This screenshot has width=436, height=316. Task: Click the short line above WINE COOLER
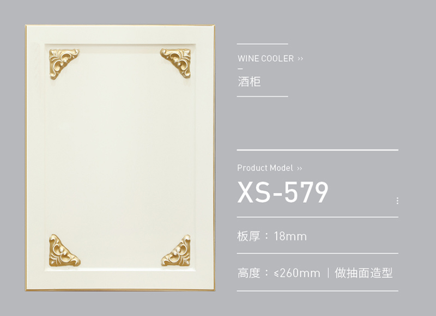click(x=262, y=44)
